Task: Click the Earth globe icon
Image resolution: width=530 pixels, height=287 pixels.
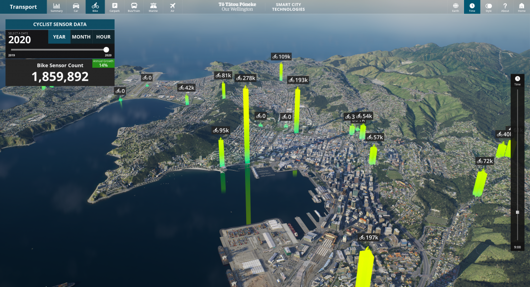Action: pos(456,7)
